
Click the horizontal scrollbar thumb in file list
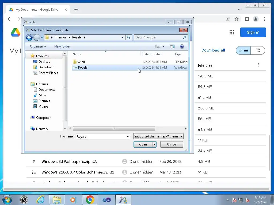tap(114, 128)
